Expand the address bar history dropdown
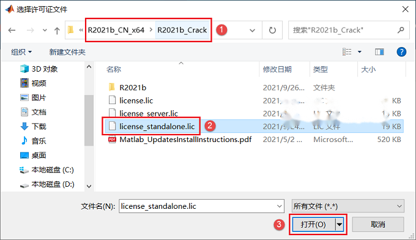This screenshot has height=240, width=416. click(252, 30)
